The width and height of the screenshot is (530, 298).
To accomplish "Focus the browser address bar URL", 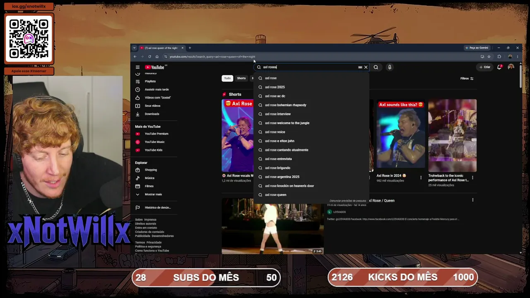I will click(212, 57).
